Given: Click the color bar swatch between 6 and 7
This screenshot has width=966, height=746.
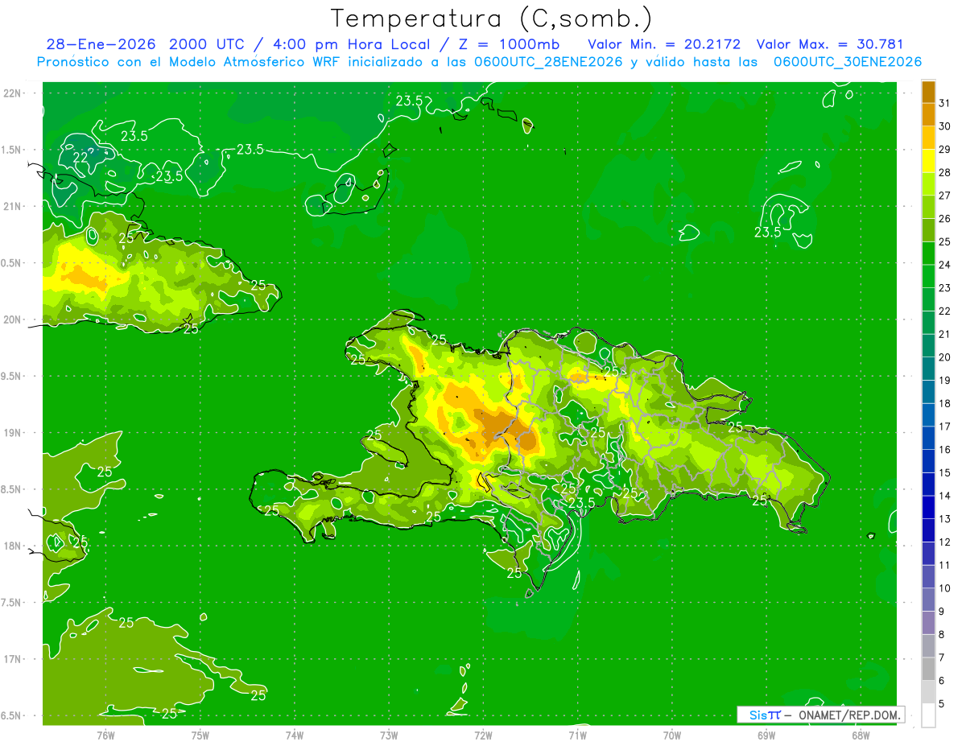Looking at the screenshot, I should coord(928,670).
